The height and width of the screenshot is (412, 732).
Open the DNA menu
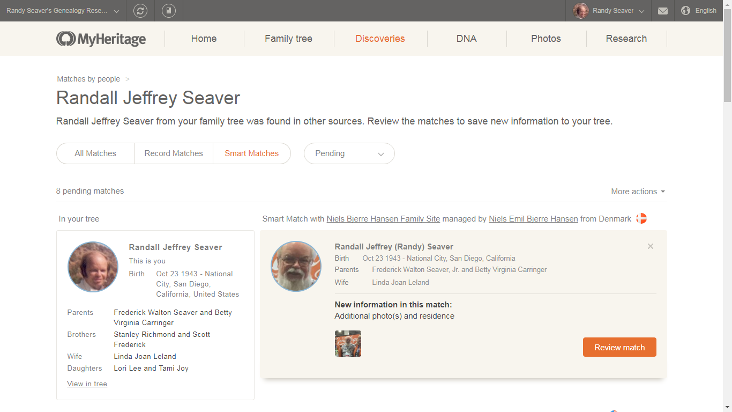[466, 39]
